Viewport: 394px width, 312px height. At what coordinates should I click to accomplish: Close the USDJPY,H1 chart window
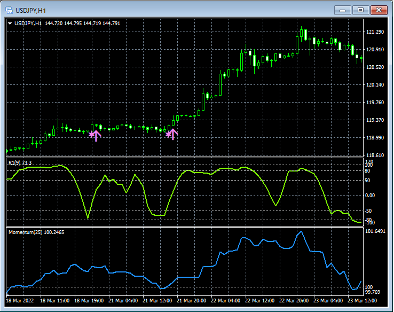click(x=380, y=10)
